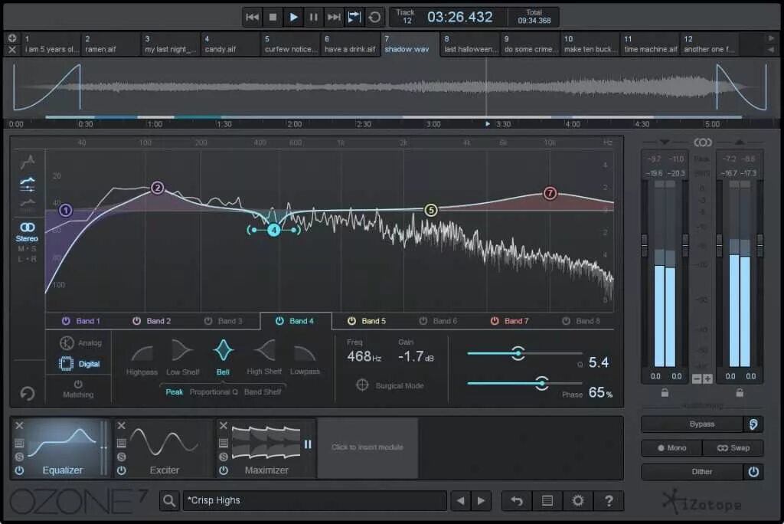784x524 pixels.
Task: Choose the Bell filter shape
Action: click(223, 358)
